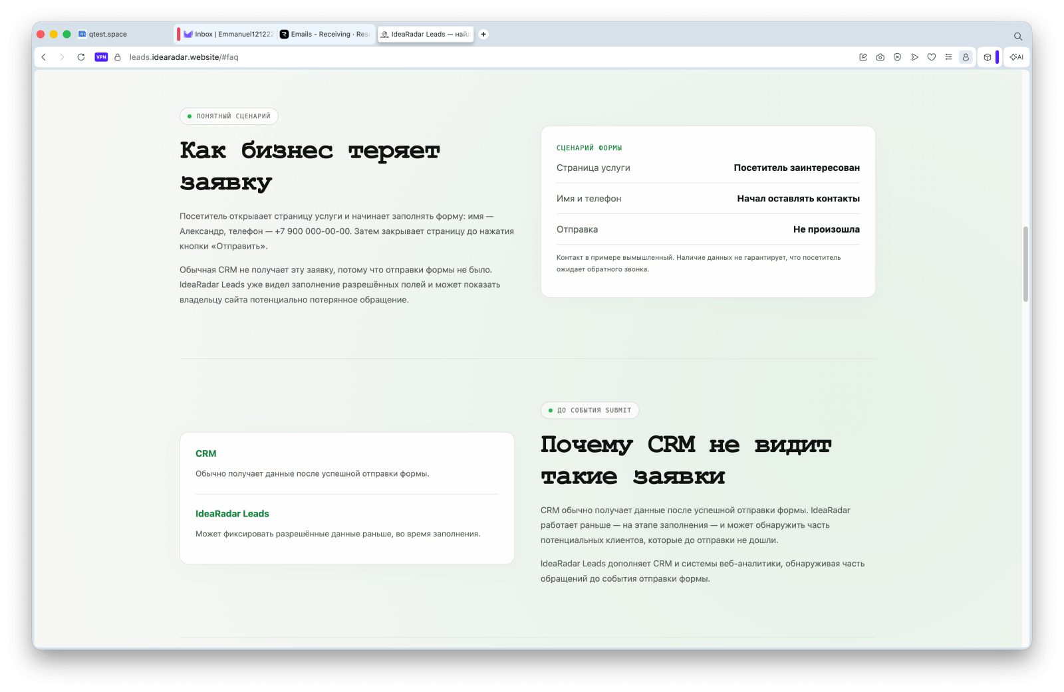The width and height of the screenshot is (1064, 692).
Task: Open the qtest.space tab
Action: click(x=107, y=34)
